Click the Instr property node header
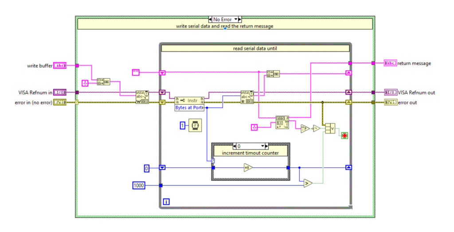 point(190,101)
